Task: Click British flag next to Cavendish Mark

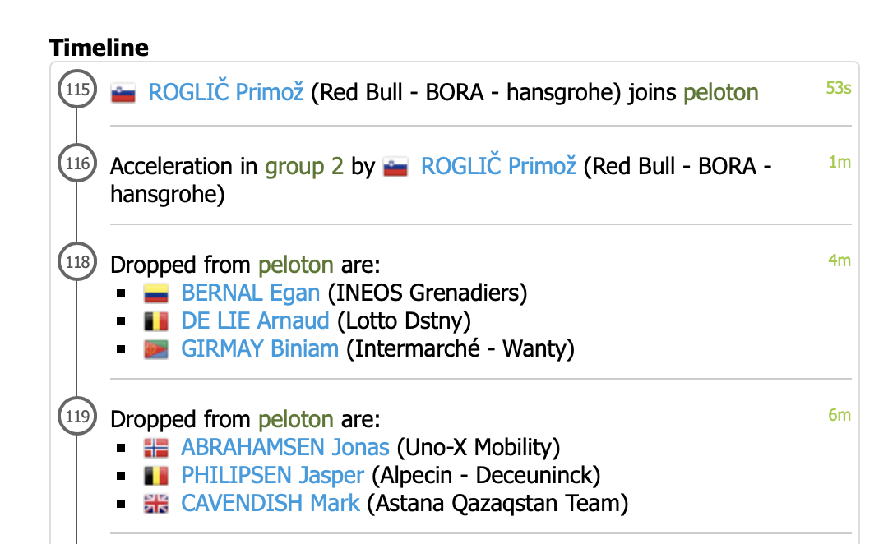Action: pos(156,504)
